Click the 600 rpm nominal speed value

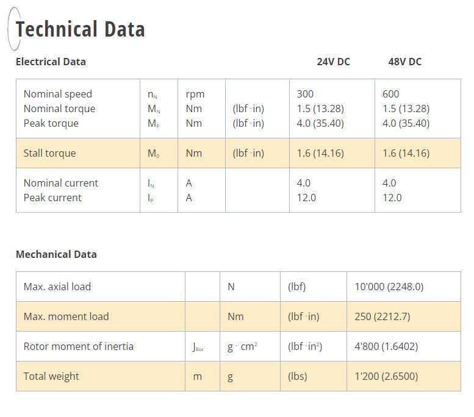click(391, 94)
